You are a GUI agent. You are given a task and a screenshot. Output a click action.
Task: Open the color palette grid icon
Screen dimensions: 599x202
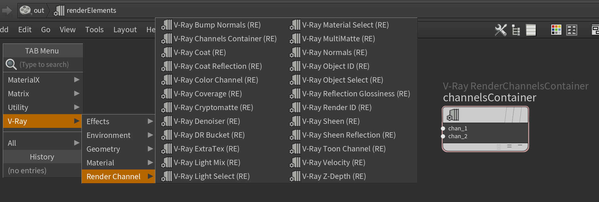tap(556, 30)
